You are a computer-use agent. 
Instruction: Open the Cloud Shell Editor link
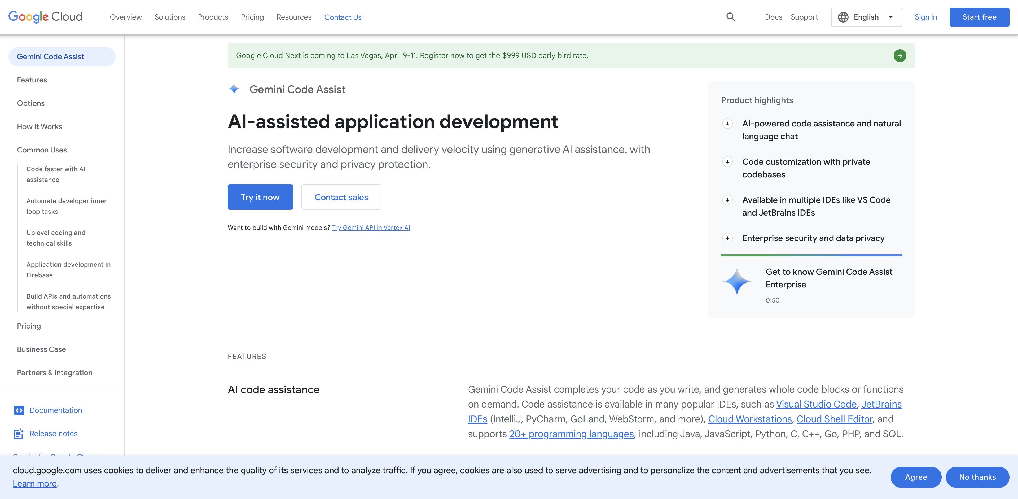point(834,419)
